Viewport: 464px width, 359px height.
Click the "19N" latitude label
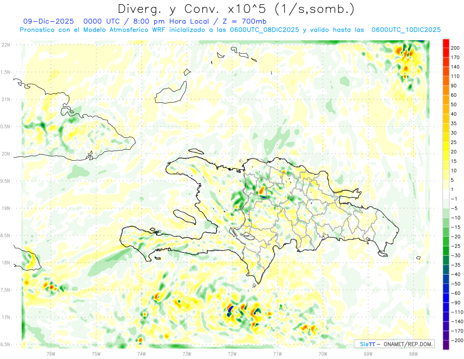[6, 208]
